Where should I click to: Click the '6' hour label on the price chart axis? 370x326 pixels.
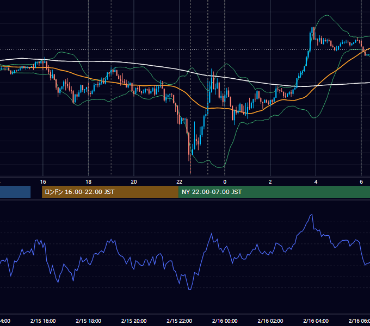coord(361,182)
